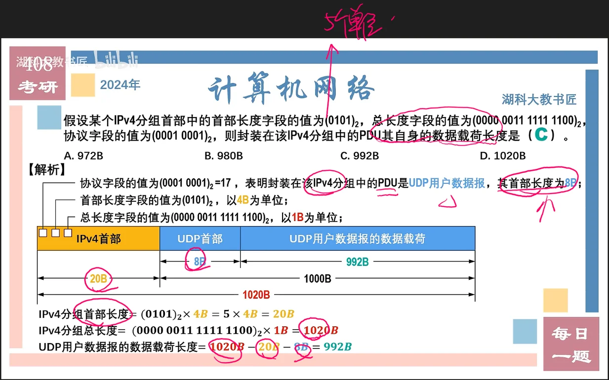This screenshot has height=380, width=609.
Task: Check the small box linked to 首部长度字段 line
Action: [x=56, y=232]
